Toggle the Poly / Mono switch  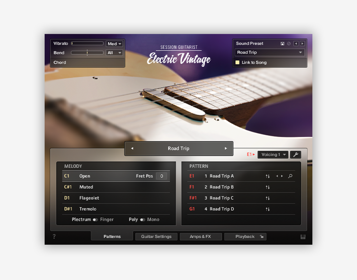pyautogui.click(x=142, y=220)
